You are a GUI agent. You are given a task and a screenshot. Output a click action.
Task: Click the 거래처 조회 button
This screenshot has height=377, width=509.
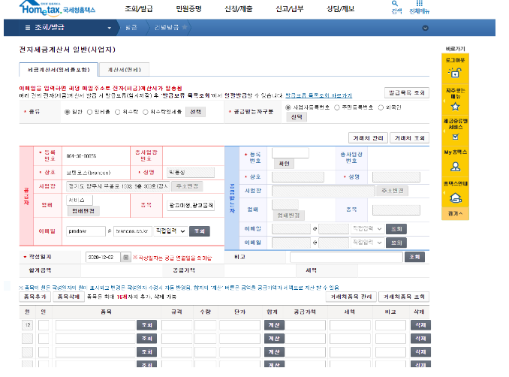tap(409, 138)
